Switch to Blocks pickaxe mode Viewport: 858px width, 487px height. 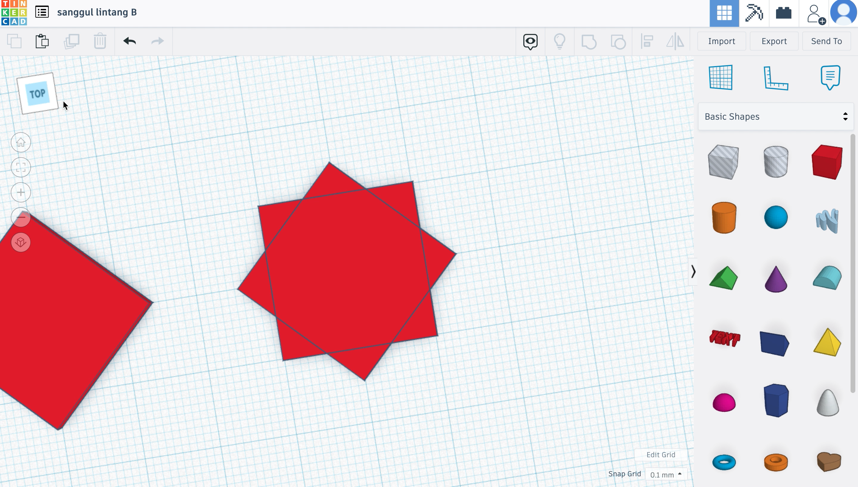coord(754,13)
